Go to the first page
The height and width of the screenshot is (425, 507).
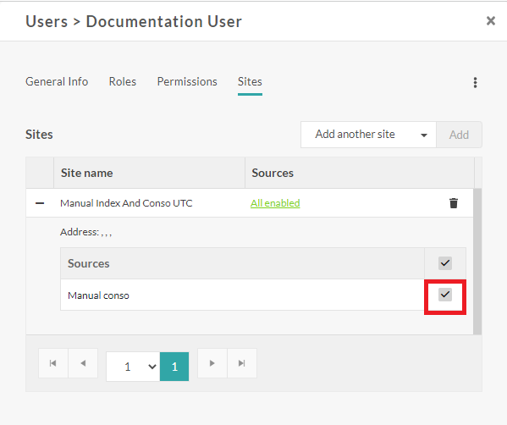53,363
